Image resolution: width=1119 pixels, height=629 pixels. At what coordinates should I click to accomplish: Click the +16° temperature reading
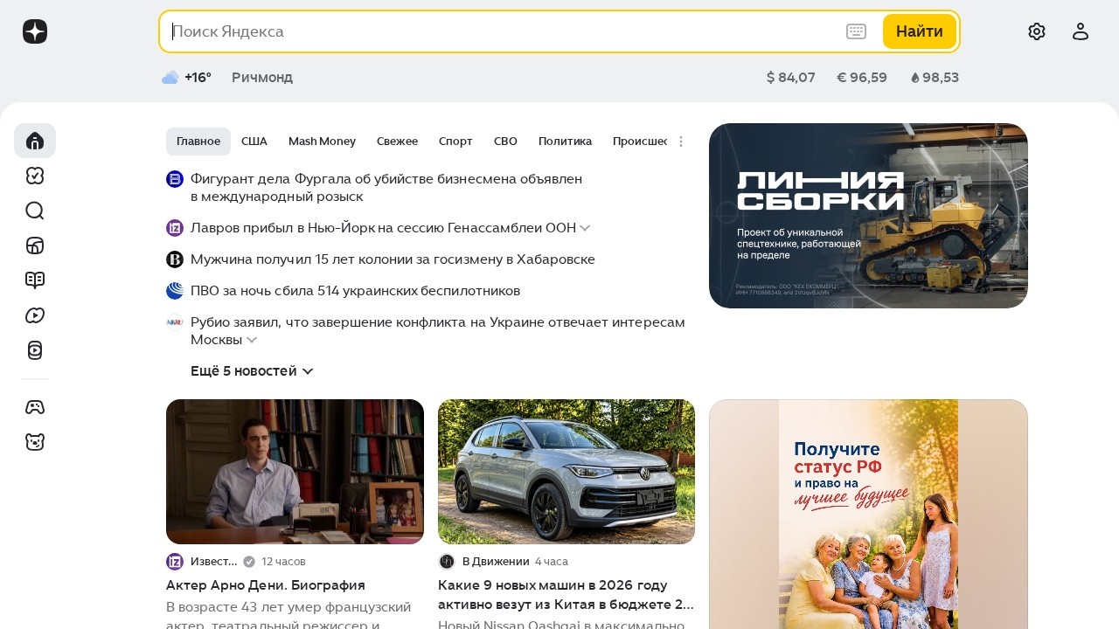[198, 78]
